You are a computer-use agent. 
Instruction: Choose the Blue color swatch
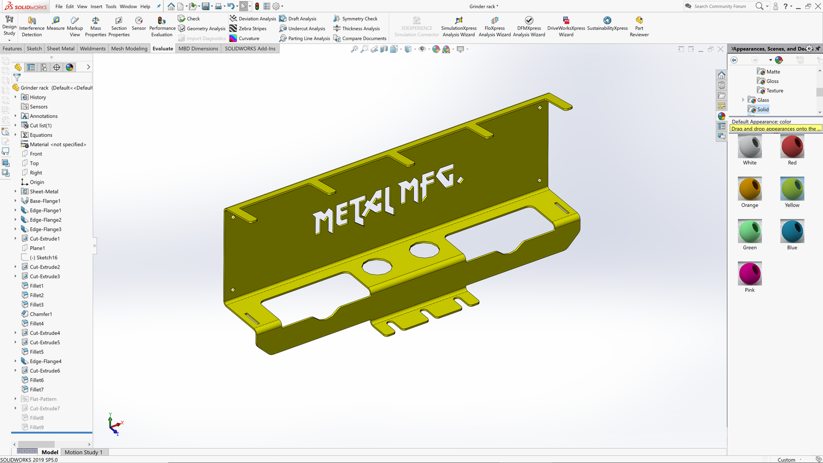point(792,232)
